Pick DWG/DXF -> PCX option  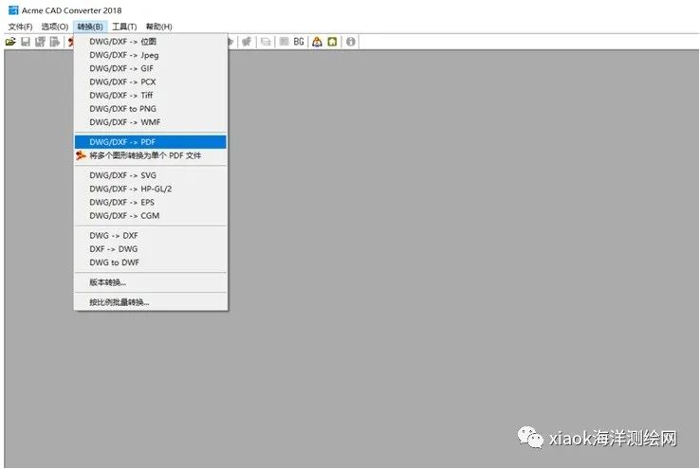pos(151,81)
